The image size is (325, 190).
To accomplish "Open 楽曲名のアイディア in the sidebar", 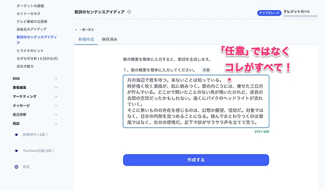I will pos(32,29).
